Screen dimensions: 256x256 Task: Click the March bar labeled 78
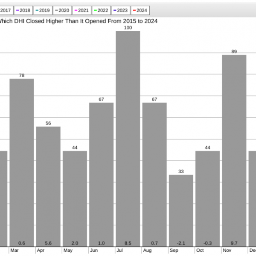[22, 163]
